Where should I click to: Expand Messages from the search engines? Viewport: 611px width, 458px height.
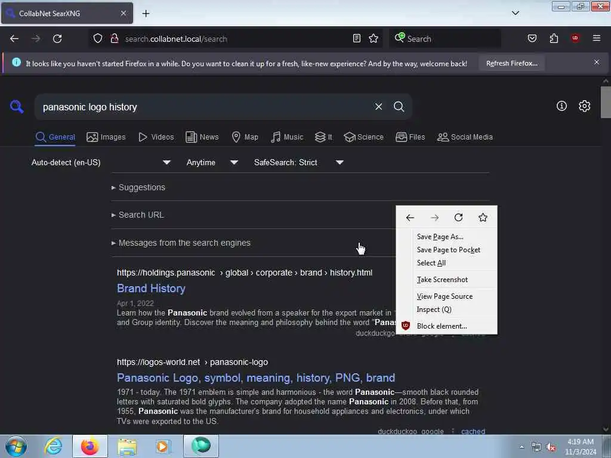[181, 243]
